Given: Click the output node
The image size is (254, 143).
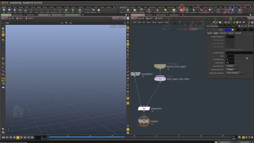Looking at the screenshot, I should [144, 121].
